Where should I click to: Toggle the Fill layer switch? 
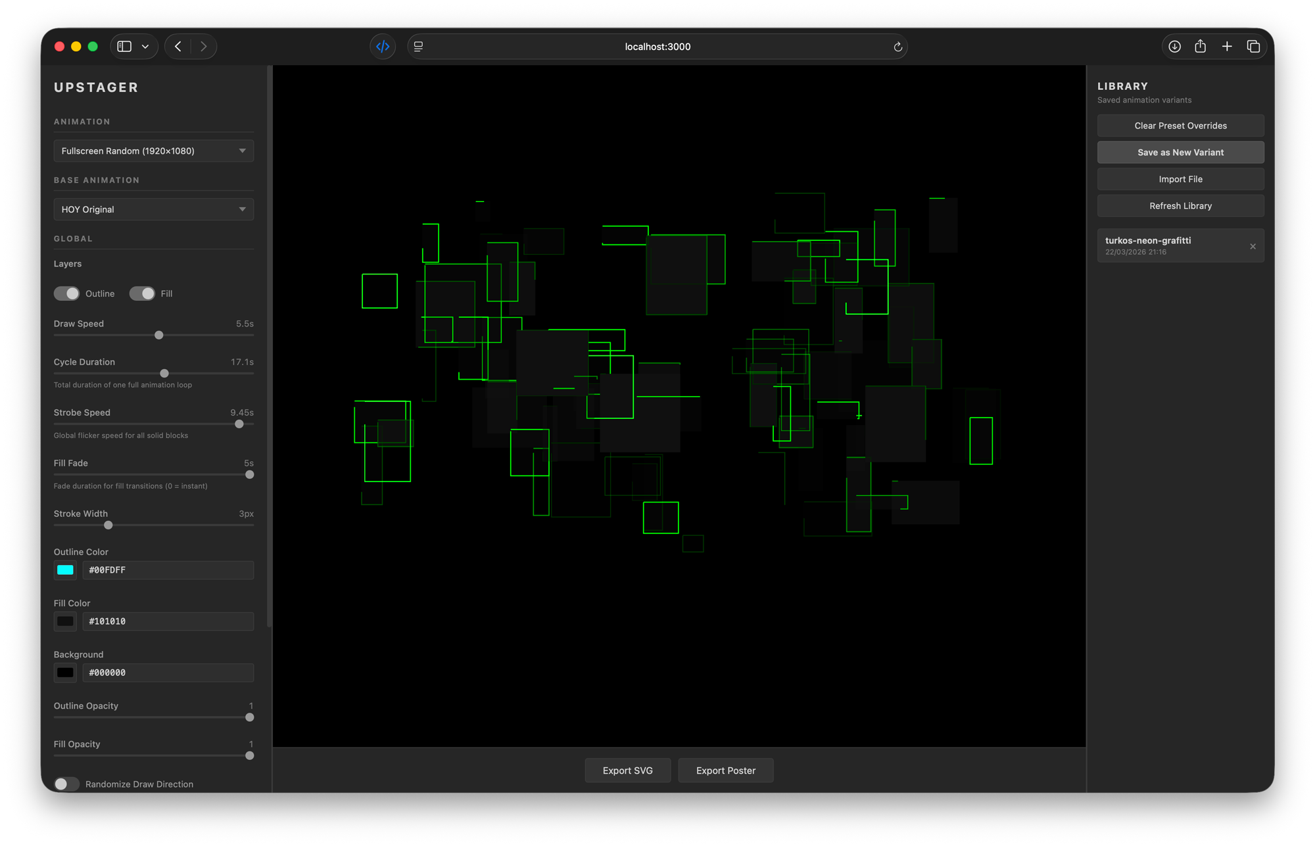click(142, 294)
